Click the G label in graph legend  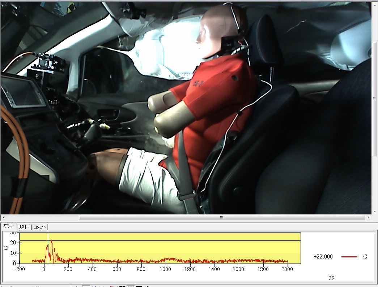point(365,257)
